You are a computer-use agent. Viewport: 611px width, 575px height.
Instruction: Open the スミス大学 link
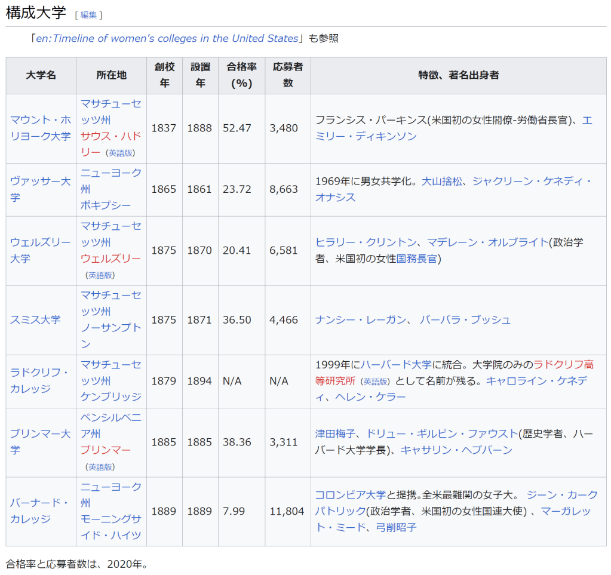tap(35, 320)
